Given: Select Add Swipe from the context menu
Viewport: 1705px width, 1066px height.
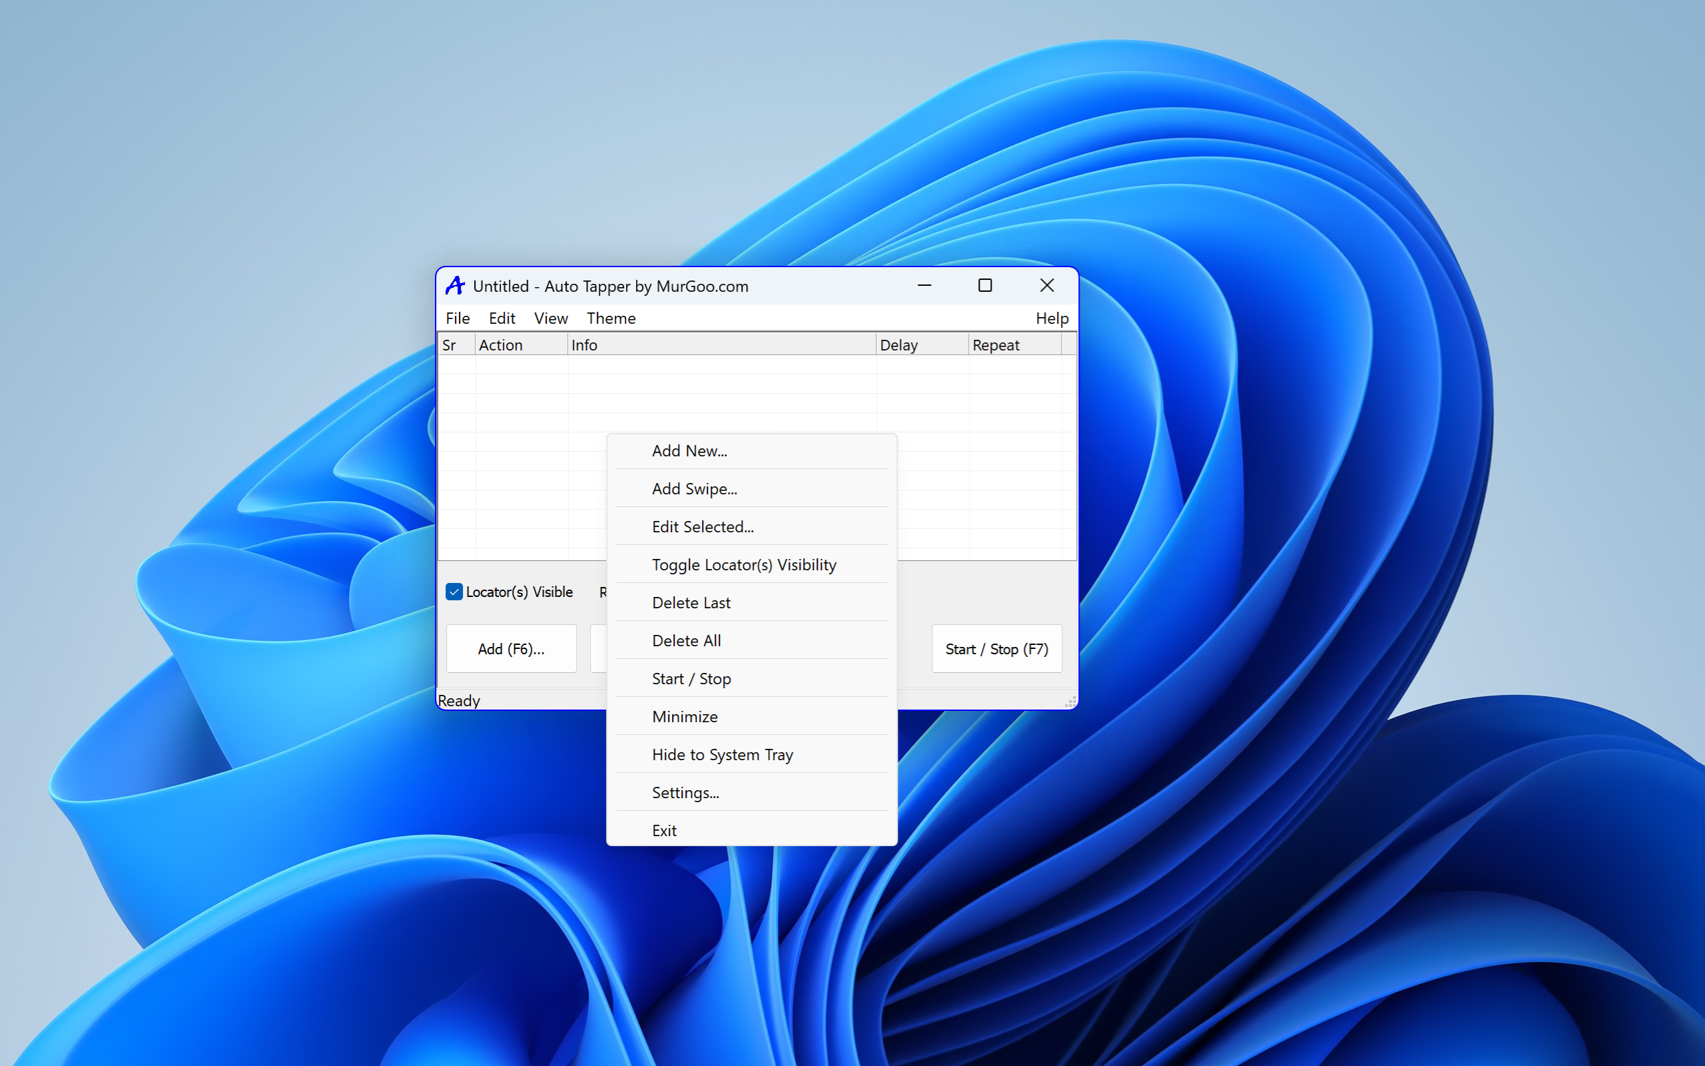Looking at the screenshot, I should pos(694,488).
